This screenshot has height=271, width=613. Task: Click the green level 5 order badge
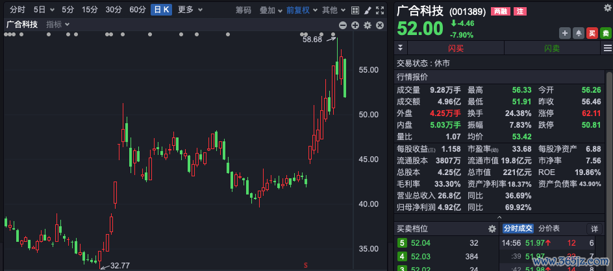(401, 243)
